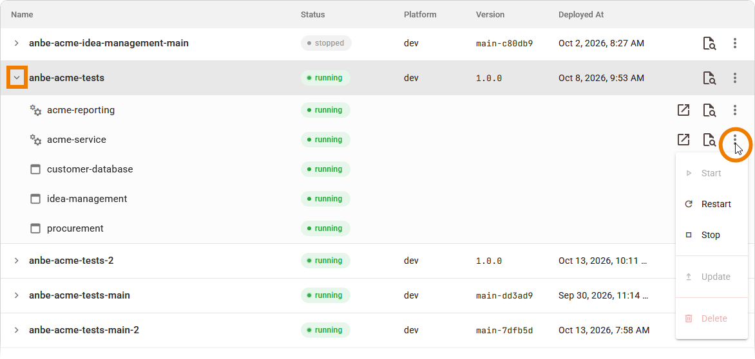Choose Delete from the context menu
The image size is (755, 359).
712,318
